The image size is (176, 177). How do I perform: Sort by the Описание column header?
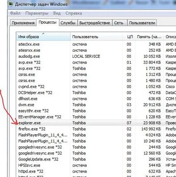(170, 36)
